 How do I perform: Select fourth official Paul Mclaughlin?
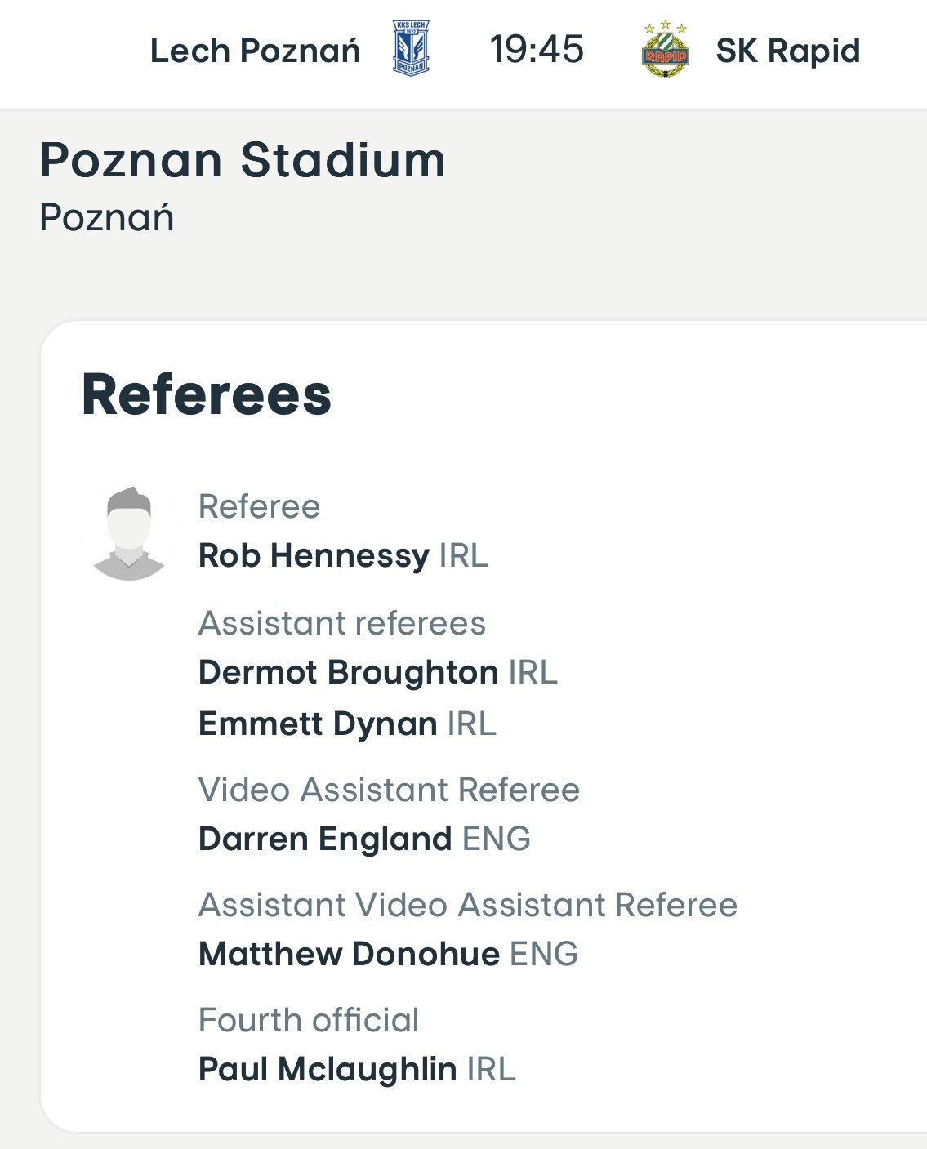(x=328, y=1070)
